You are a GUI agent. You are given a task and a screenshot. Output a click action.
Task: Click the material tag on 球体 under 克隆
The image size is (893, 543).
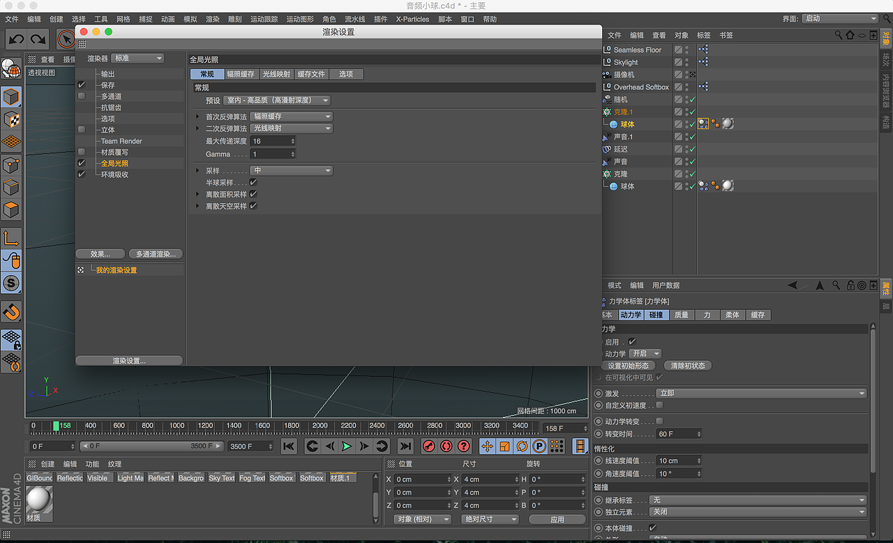click(x=728, y=186)
